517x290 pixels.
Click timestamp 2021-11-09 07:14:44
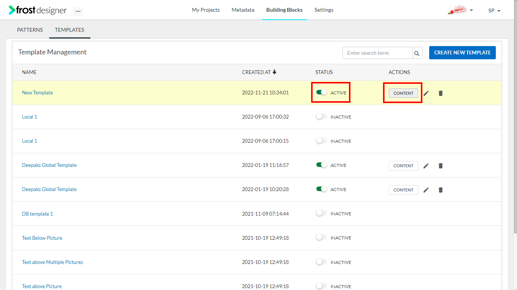265,214
